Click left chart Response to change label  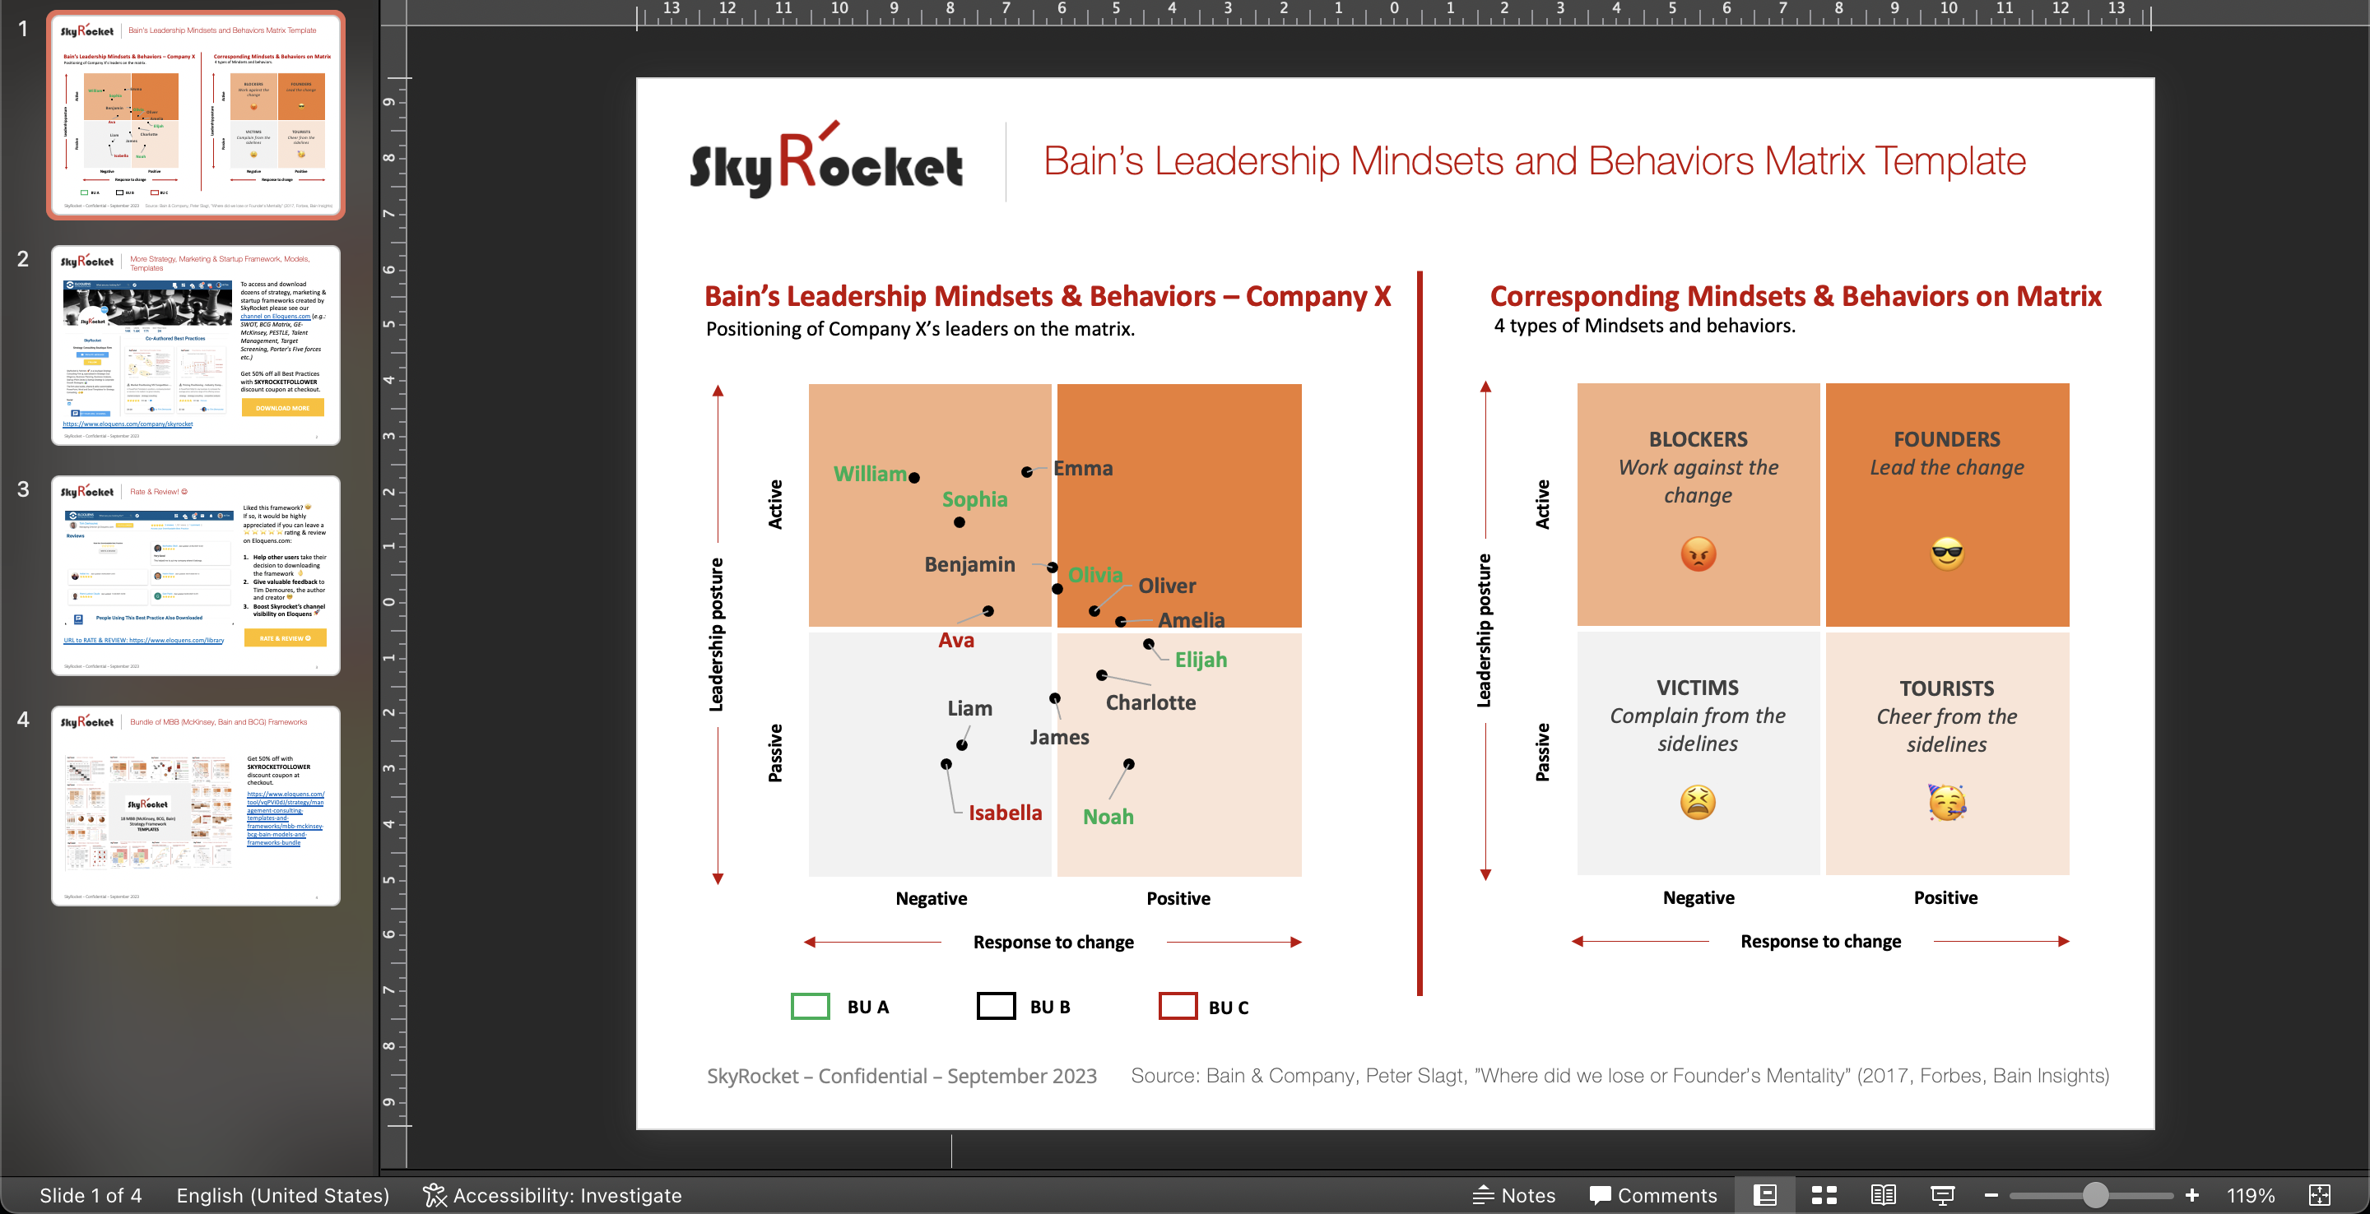[1053, 942]
